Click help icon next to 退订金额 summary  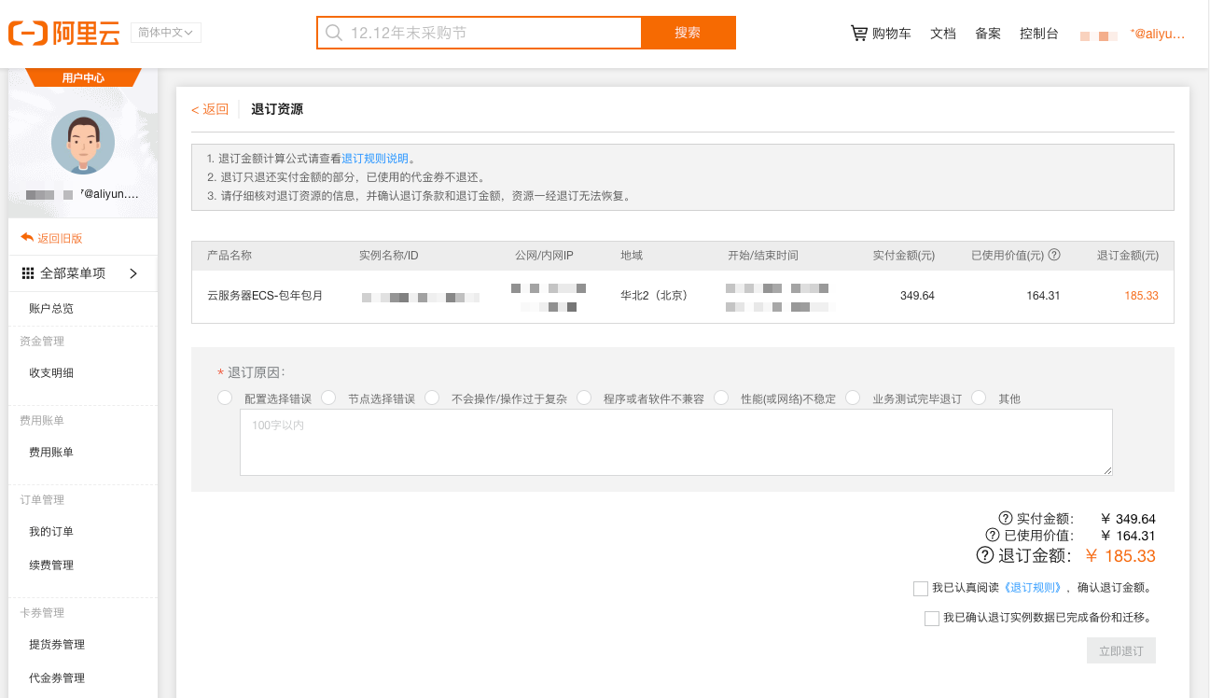985,555
